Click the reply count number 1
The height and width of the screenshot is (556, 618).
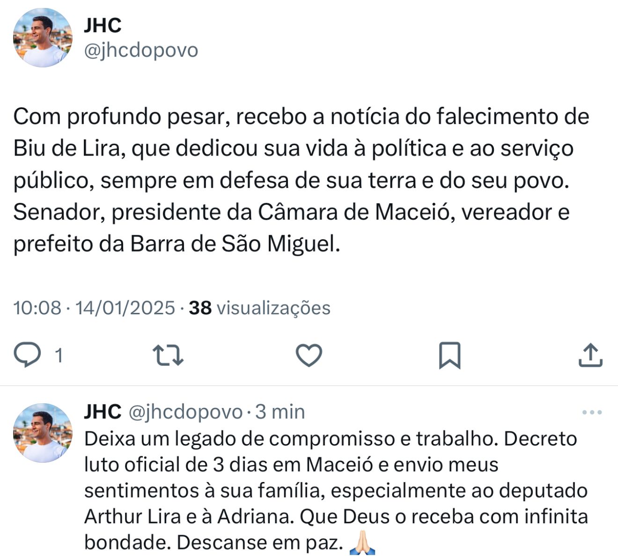click(59, 356)
